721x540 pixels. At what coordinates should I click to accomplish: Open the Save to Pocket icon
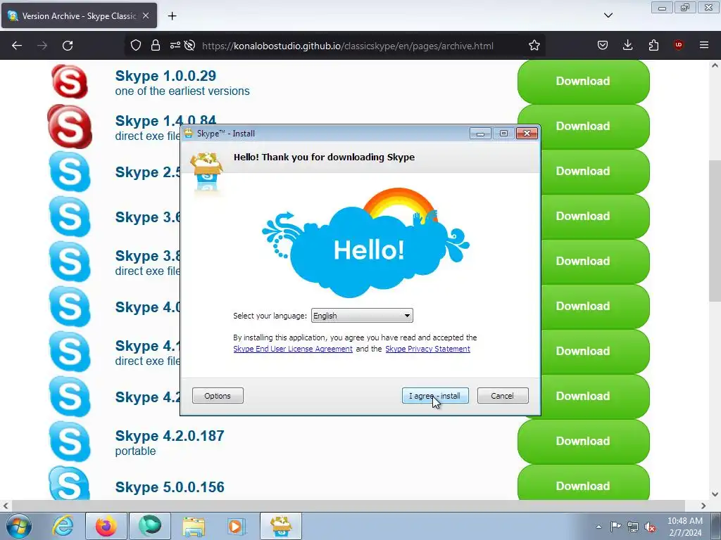[x=603, y=45]
